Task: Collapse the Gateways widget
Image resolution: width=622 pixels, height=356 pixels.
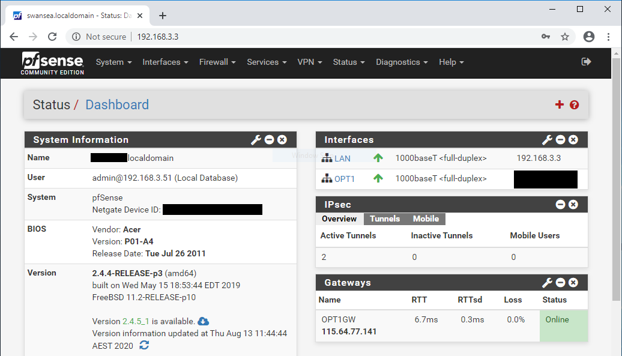Action: [560, 282]
